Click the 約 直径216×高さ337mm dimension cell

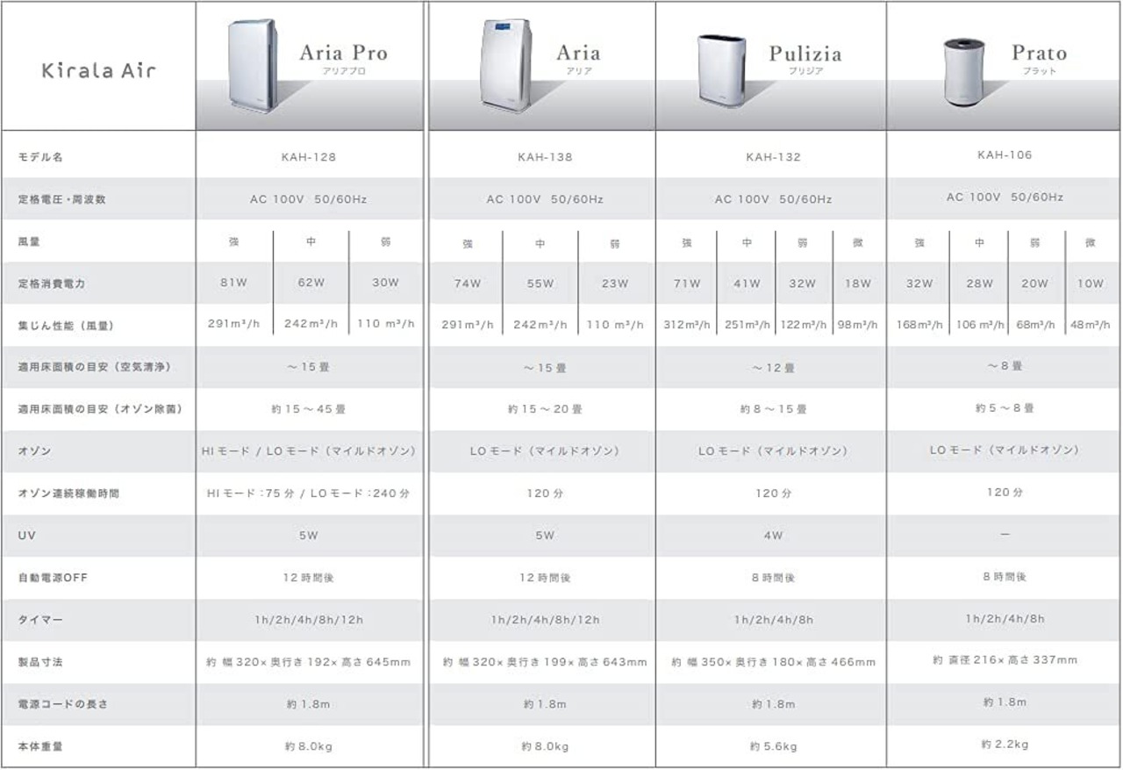click(x=1005, y=660)
